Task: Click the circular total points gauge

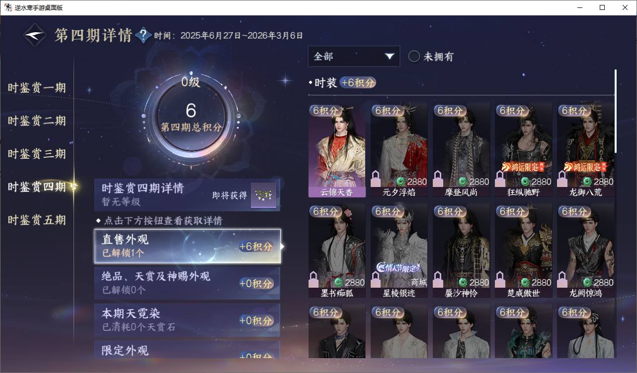Action: pyautogui.click(x=191, y=115)
